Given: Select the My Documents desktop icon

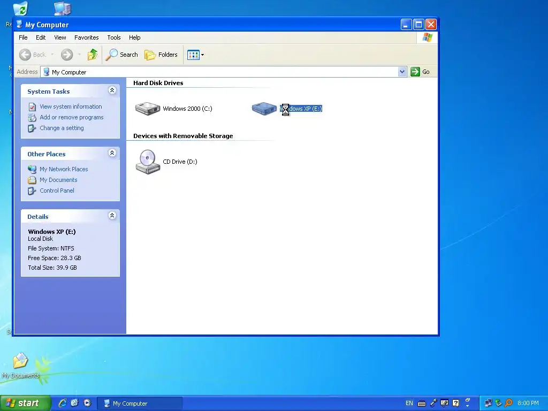Looking at the screenshot, I should 20,365.
